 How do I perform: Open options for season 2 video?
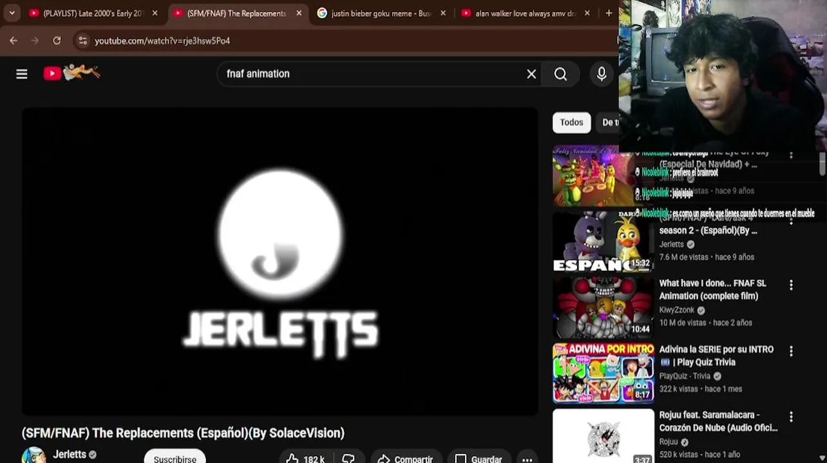point(791,221)
